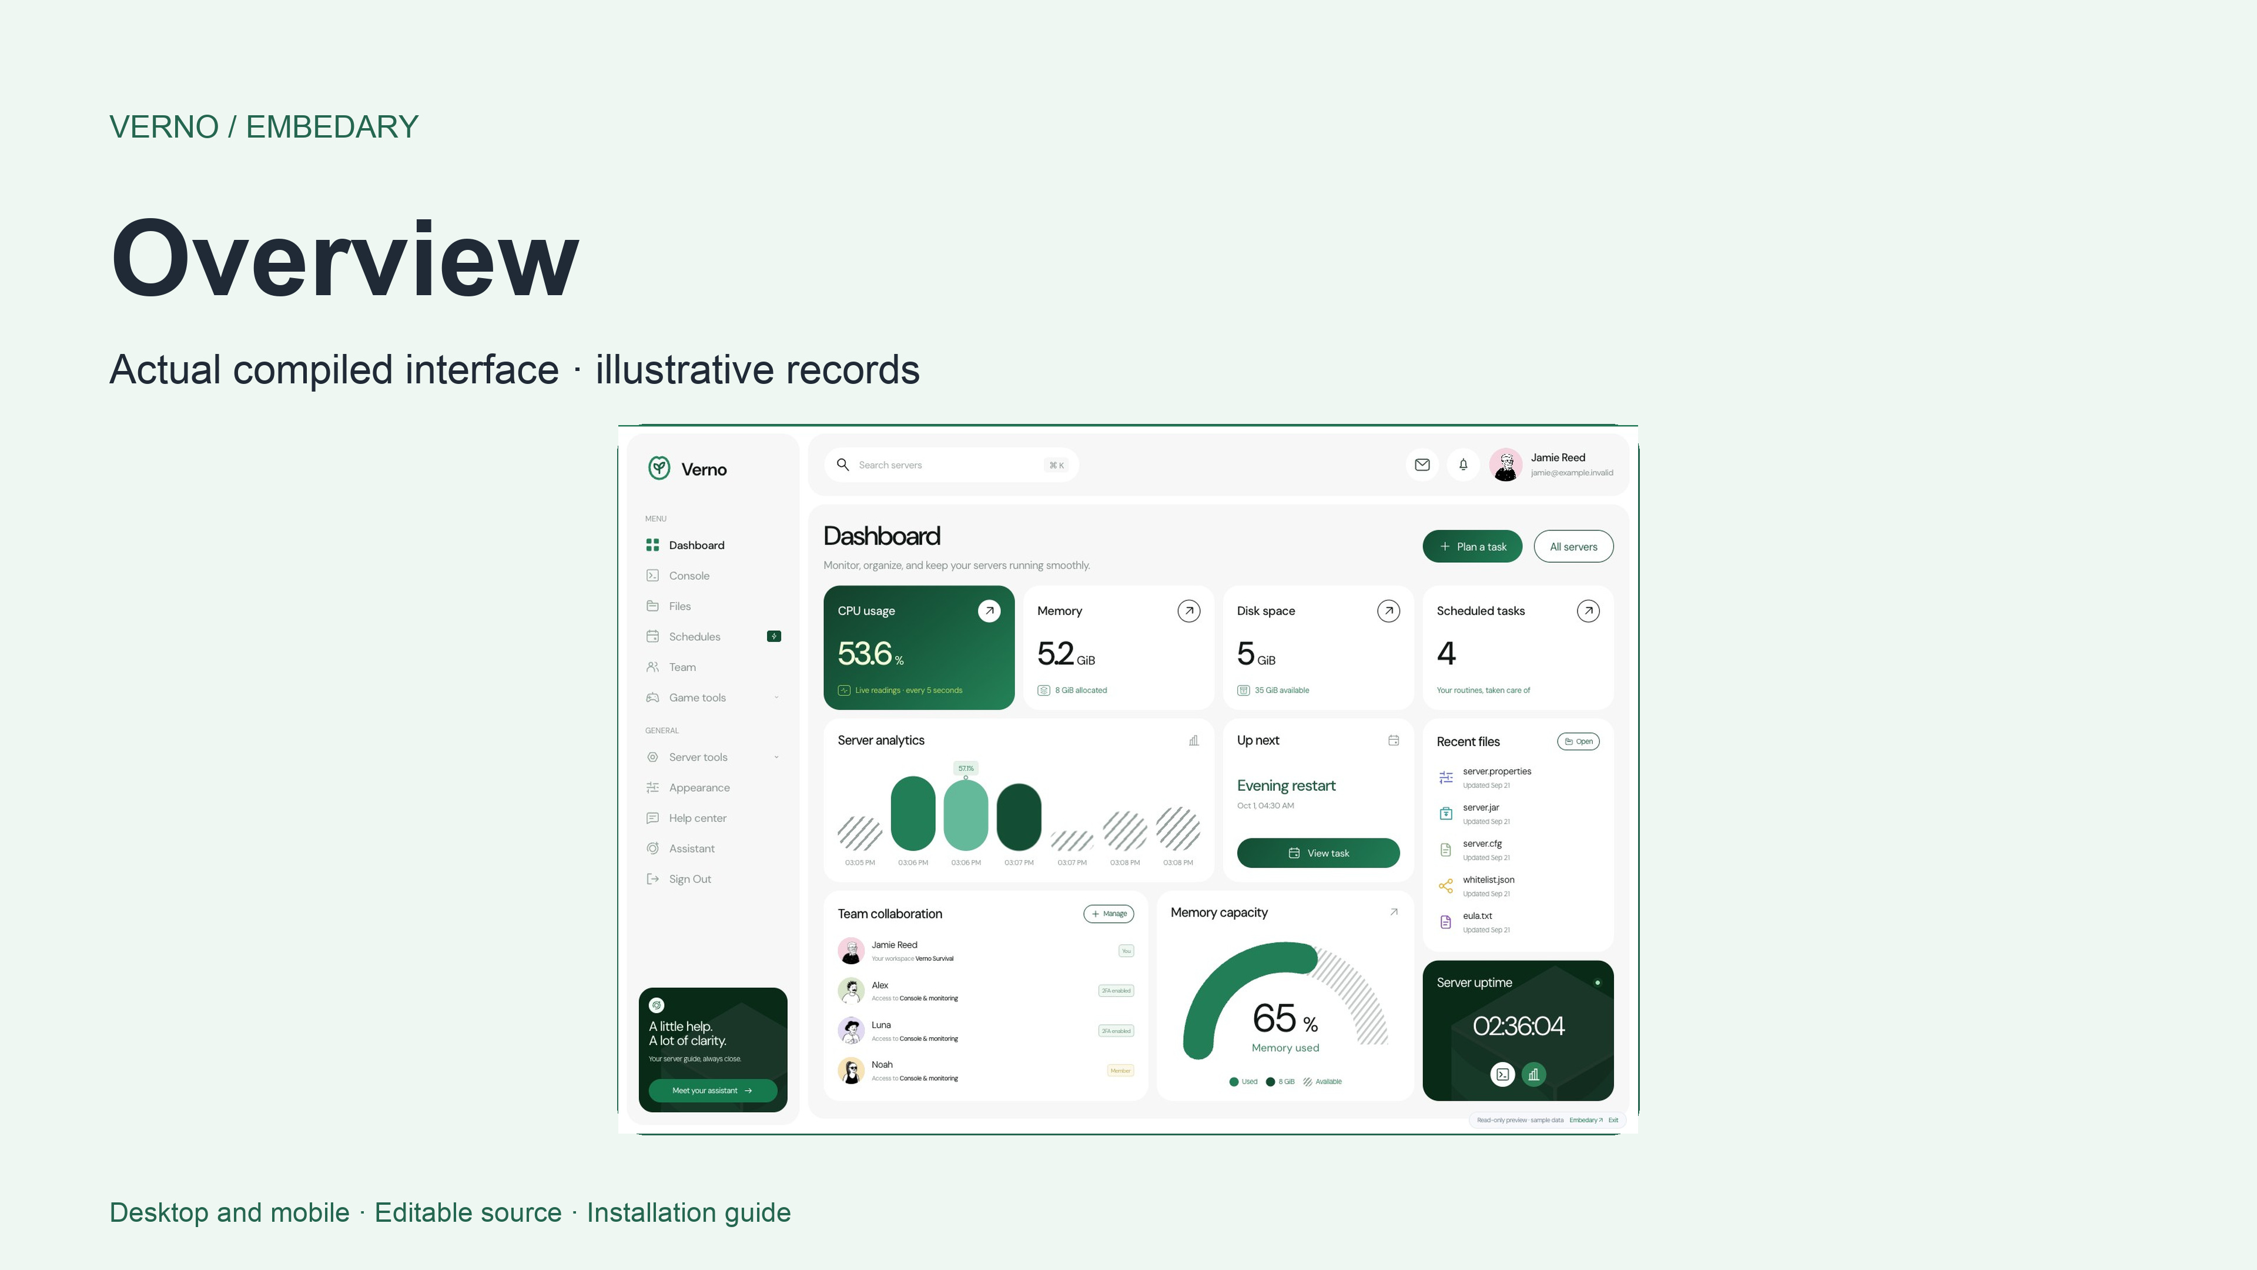Select the darkest green 03:07 PM analytics bar
Screen dimensions: 2257x1270
pos(1019,817)
